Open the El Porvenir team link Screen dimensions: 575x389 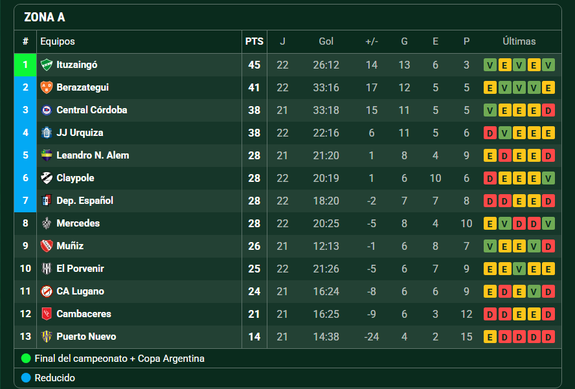80,269
